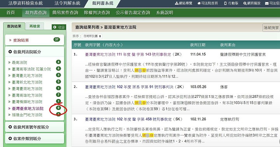The height and width of the screenshot is (147, 280).
Task: Filter by 臺灣高等法院 花蓮分院
Action: [31, 69]
